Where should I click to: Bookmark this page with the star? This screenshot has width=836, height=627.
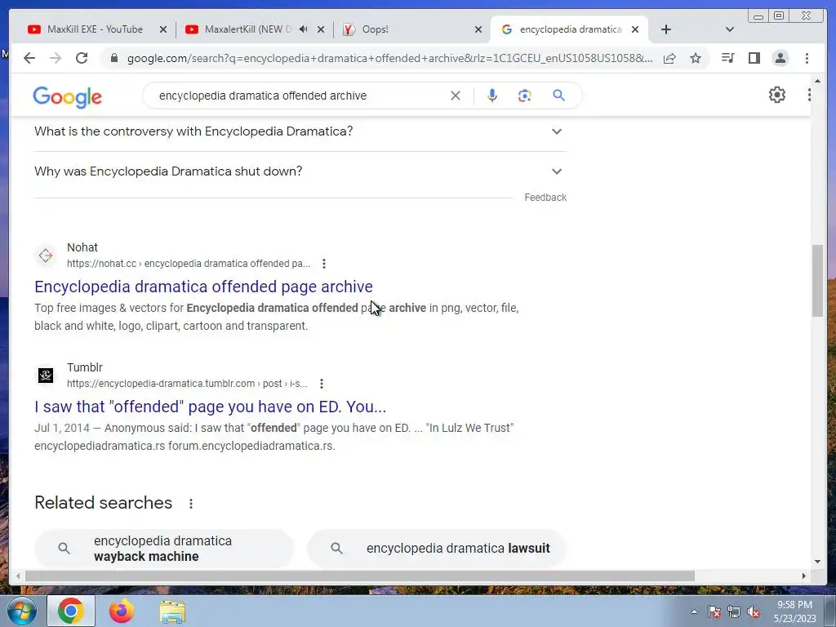(x=696, y=58)
